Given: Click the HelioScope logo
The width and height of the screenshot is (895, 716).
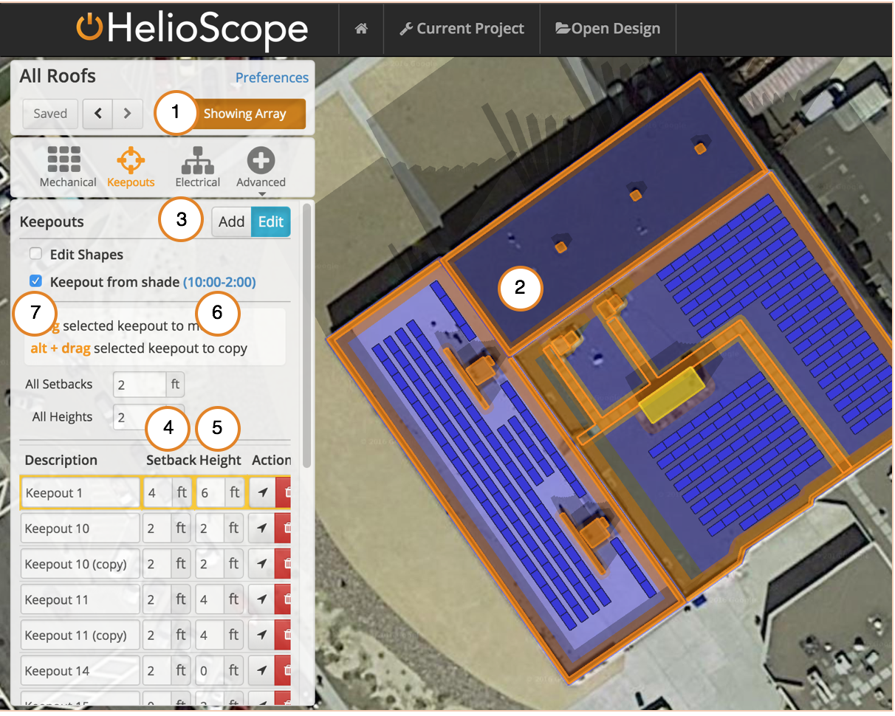Looking at the screenshot, I should point(192,28).
